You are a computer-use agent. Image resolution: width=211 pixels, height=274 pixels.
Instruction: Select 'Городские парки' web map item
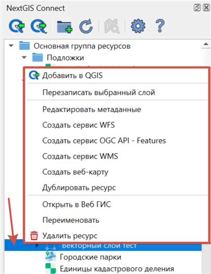point(90,257)
